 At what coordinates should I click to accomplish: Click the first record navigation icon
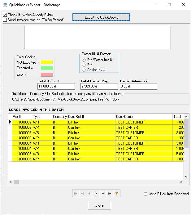click(x=76, y=193)
